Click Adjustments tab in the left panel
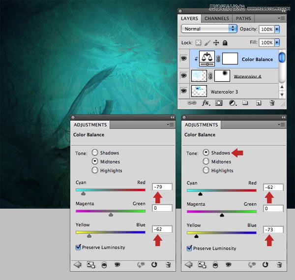The width and height of the screenshot is (295, 280). click(x=90, y=125)
